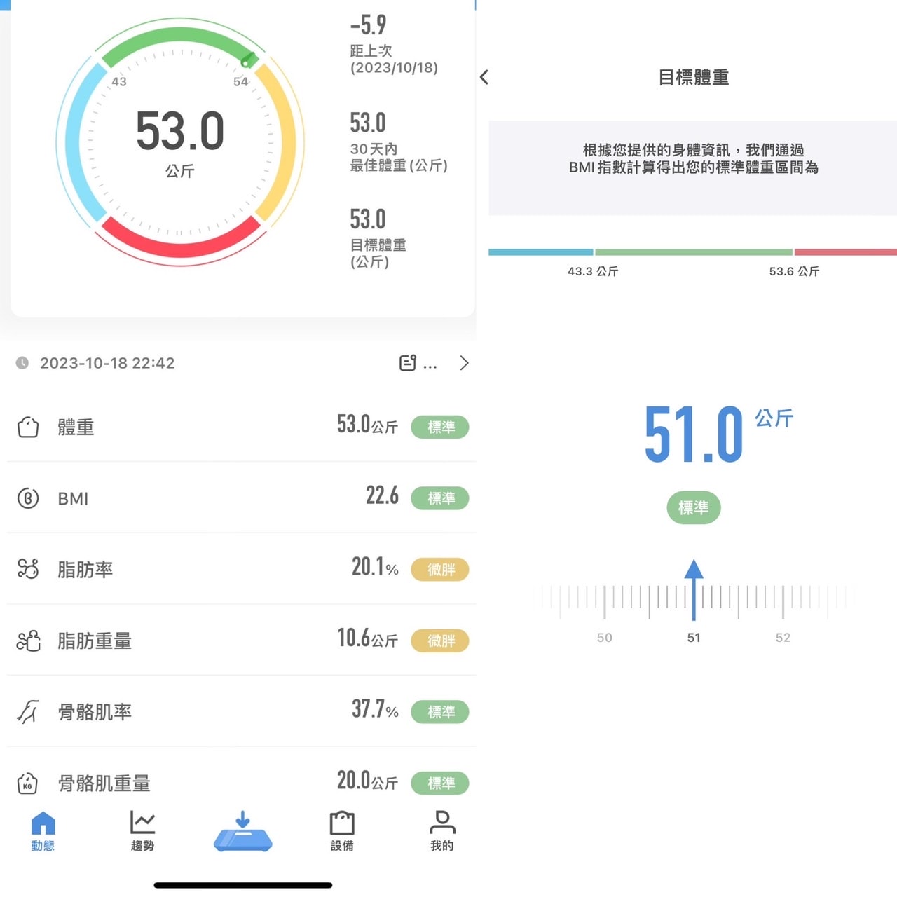Tap the blue scale weigh-in icon

242,831
